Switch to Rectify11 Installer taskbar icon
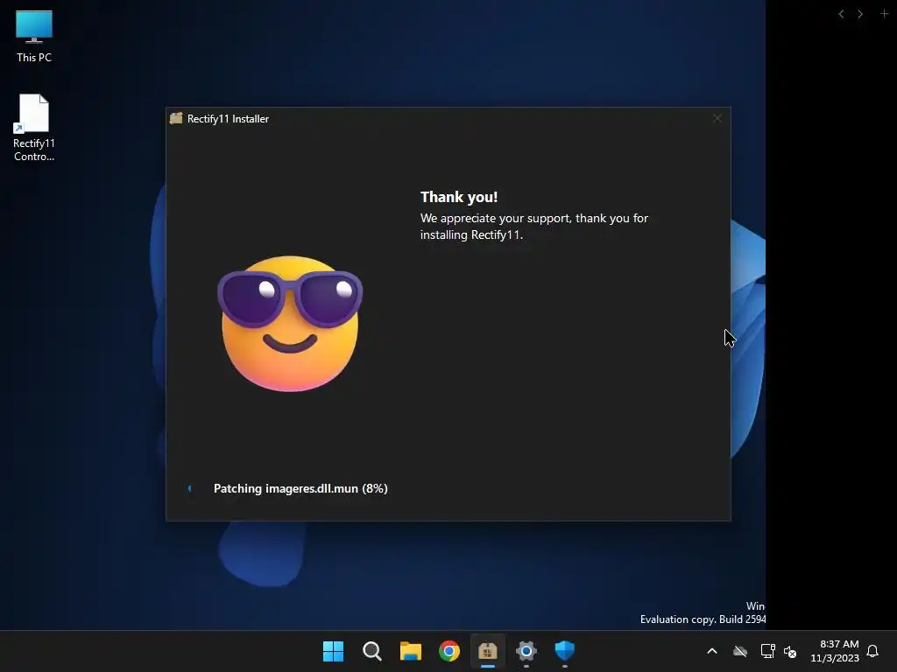897x672 pixels. click(x=487, y=651)
